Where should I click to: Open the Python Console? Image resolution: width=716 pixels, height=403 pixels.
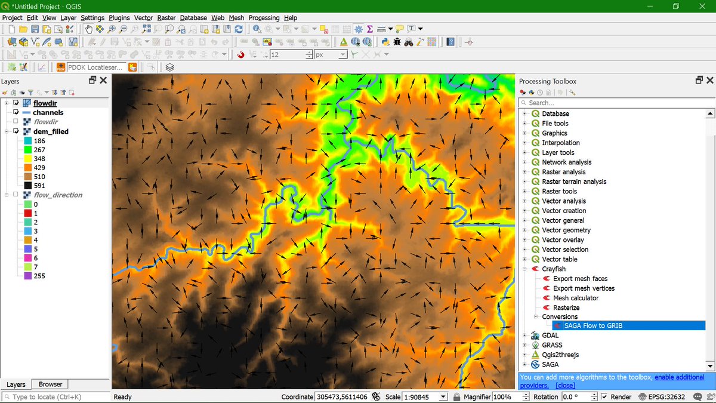385,42
